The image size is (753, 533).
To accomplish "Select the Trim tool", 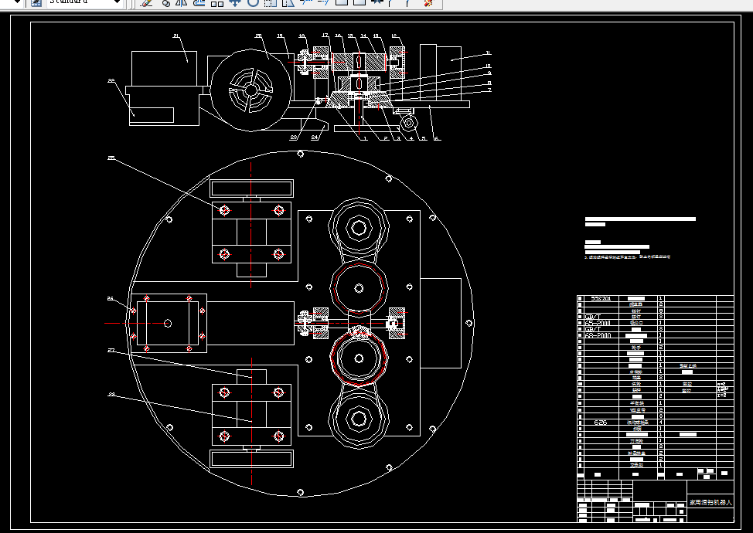I will click(305, 2).
